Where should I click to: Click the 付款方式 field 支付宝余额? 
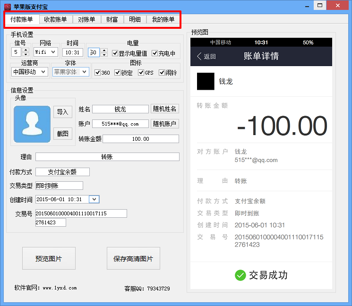(x=63, y=172)
